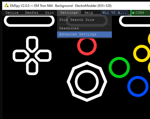The width and height of the screenshot is (150, 119).
Task: Click the D-pad down arrow
Action: coord(32,67)
